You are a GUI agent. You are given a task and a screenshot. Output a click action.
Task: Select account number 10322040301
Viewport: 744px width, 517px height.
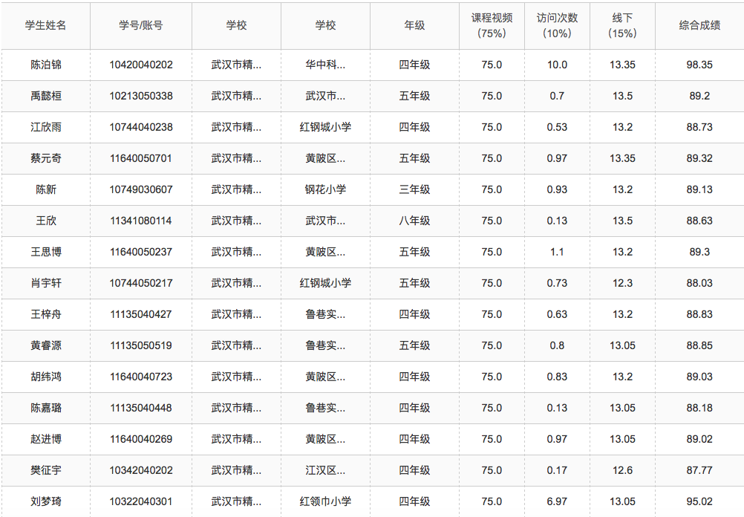pyautogui.click(x=141, y=501)
